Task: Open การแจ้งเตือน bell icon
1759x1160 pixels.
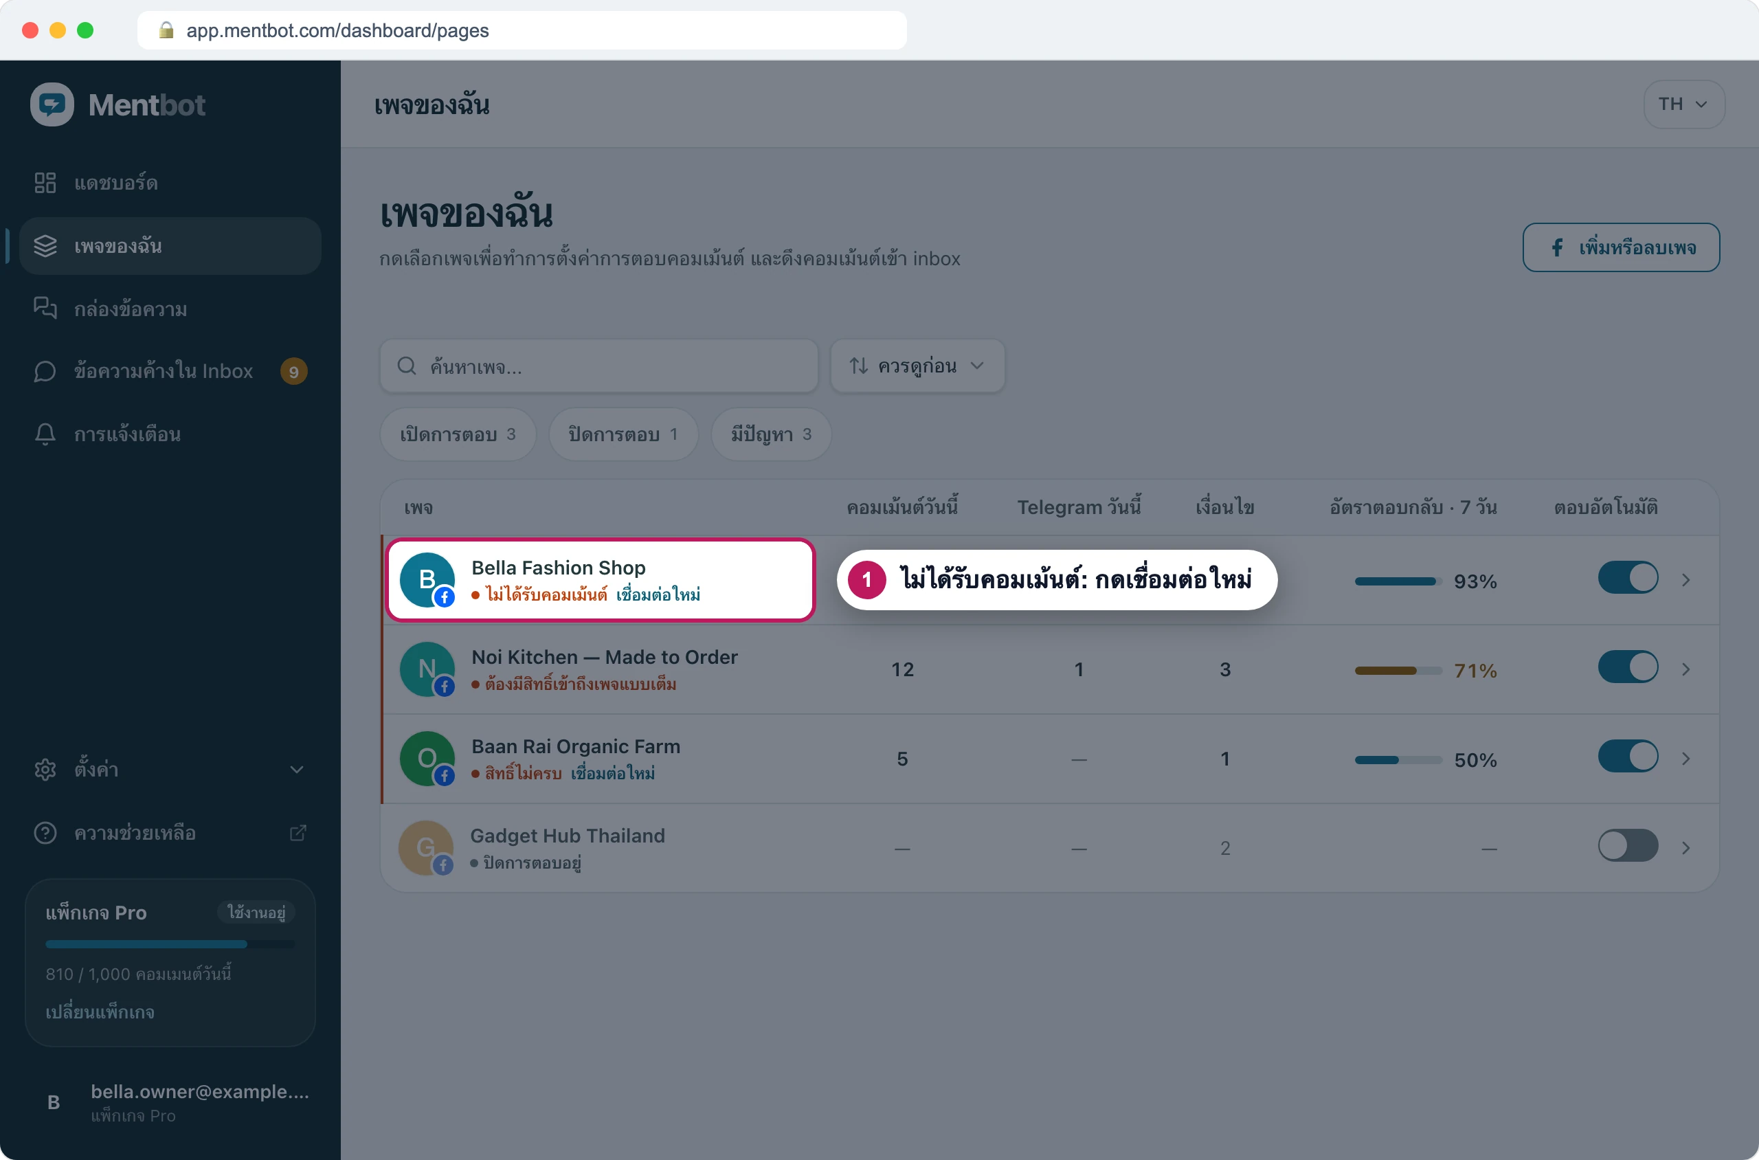Action: (x=45, y=434)
